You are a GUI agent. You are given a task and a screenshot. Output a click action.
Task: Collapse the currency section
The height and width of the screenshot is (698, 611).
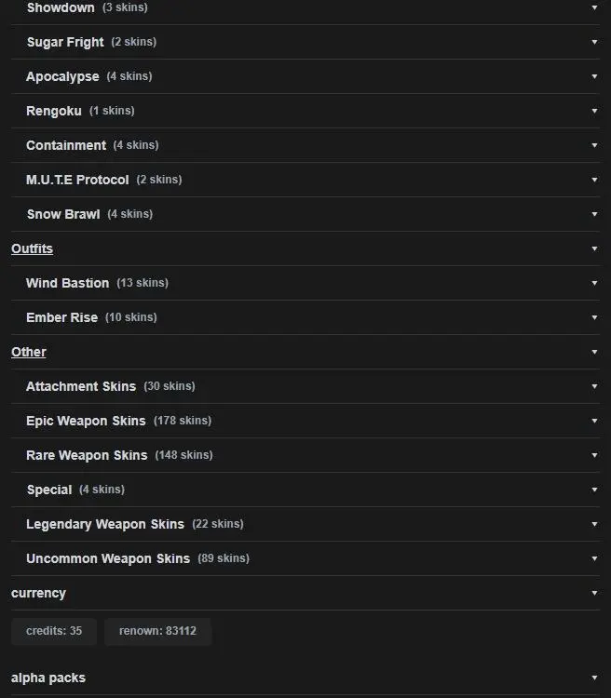(305, 593)
